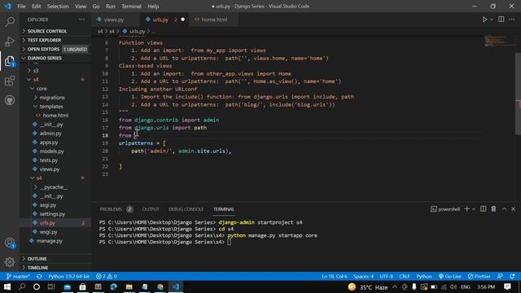Image resolution: width=521 pixels, height=293 pixels.
Task: Open the Manage gear icon
Action: point(10,262)
